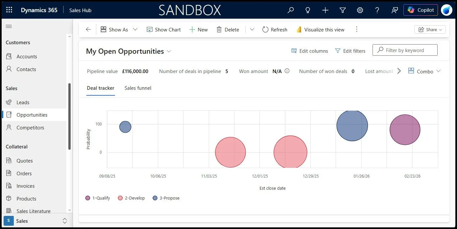This screenshot has width=457, height=229.
Task: Click Delete in command bar
Action: (x=228, y=29)
